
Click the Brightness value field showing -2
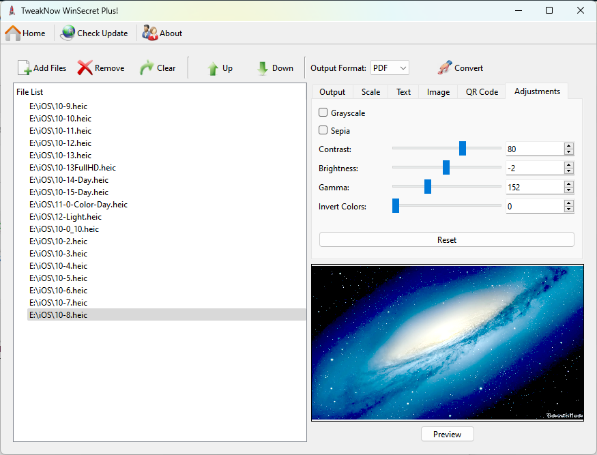pyautogui.click(x=534, y=168)
